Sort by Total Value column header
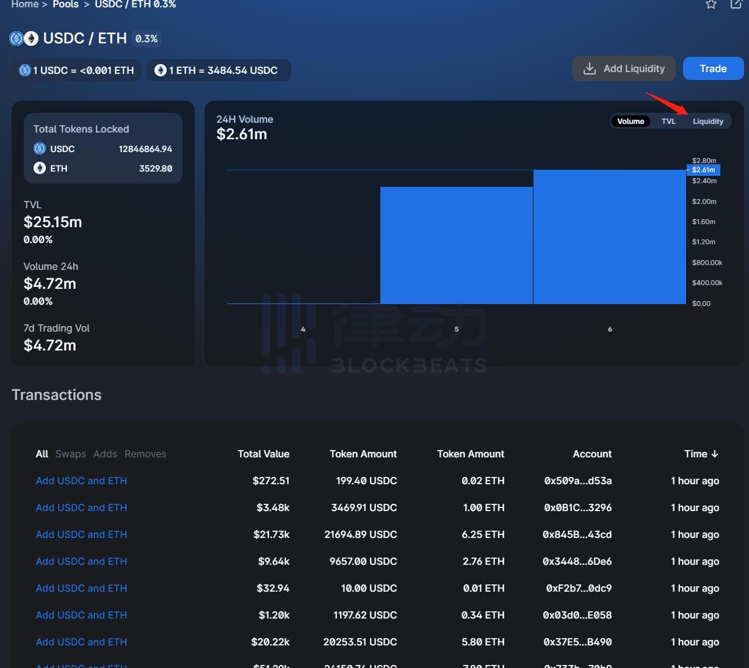This screenshot has height=668, width=749. 263,454
